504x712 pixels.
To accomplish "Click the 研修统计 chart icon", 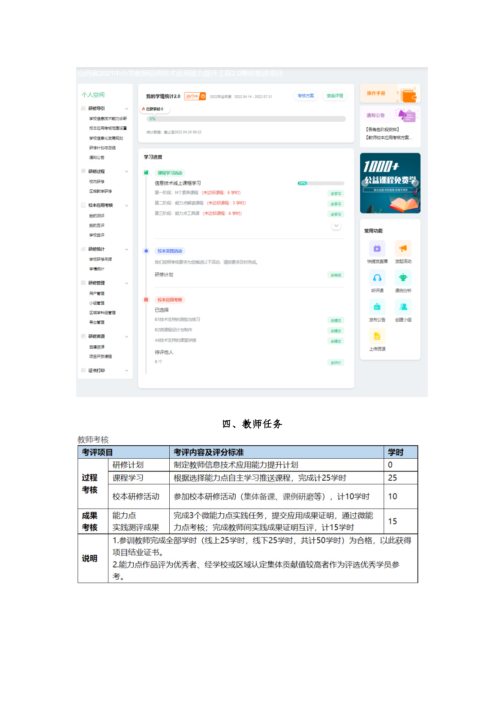I will coord(83,249).
